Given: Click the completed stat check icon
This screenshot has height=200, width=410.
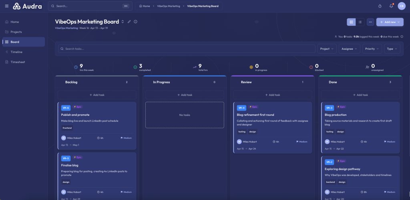Looking at the screenshot, I should pos(135,67).
